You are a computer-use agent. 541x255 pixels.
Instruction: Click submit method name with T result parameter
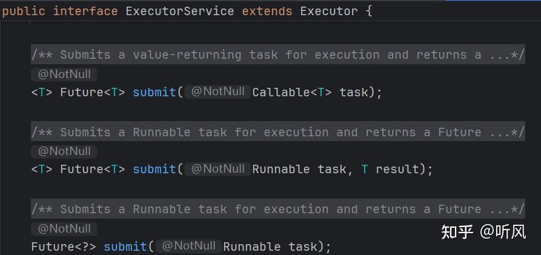(x=154, y=169)
